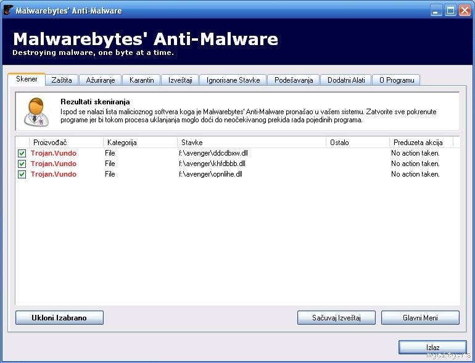The height and width of the screenshot is (363, 475).
Task: Select the Trojan.Vundo entry for opnlihe.dll
Action: (54, 174)
